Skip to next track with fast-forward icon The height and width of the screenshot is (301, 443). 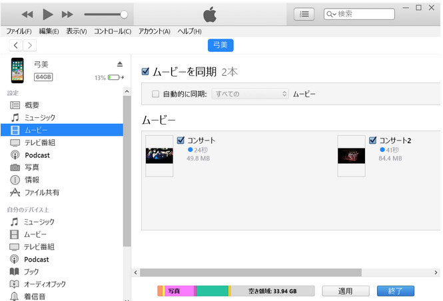[67, 14]
